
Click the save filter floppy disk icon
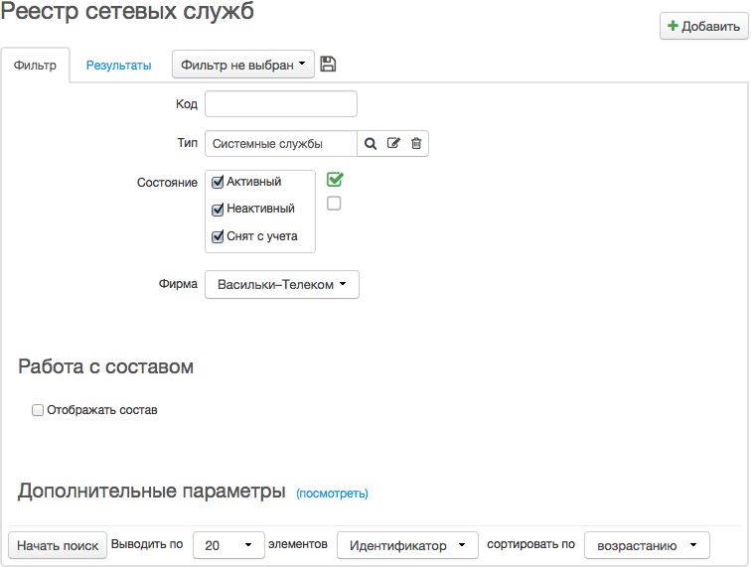(x=329, y=65)
